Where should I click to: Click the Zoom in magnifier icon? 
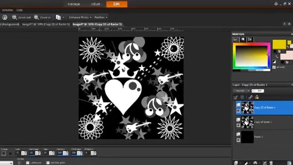click(x=36, y=17)
